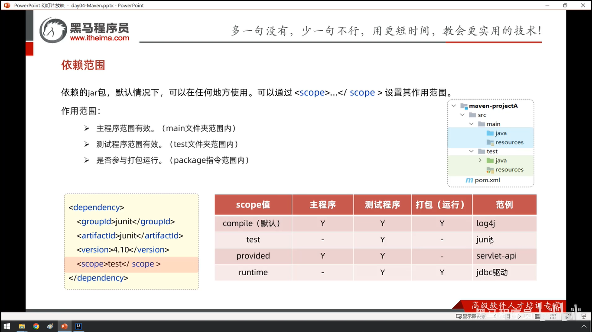Click the closing </dependency> tag line
592x332 pixels.
[x=98, y=278]
